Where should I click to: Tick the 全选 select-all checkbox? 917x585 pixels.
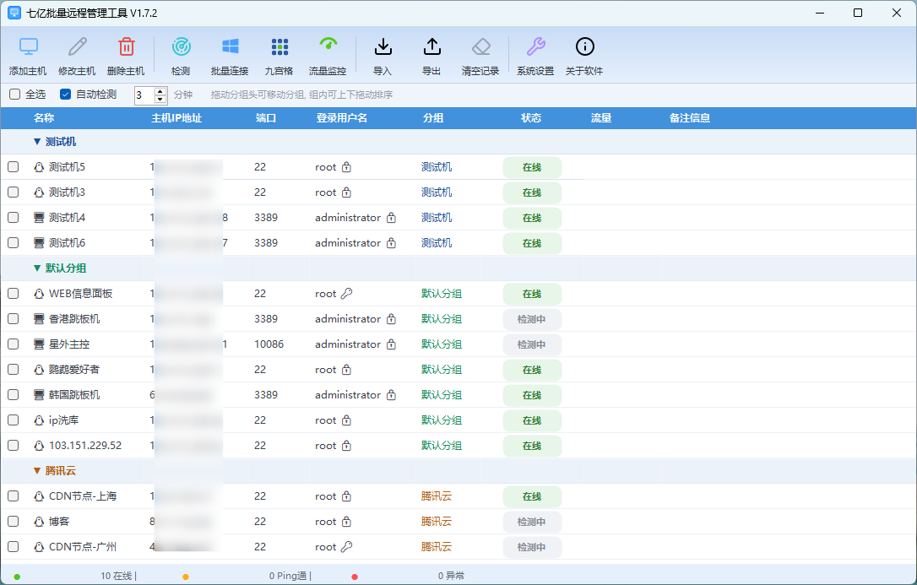pos(14,94)
